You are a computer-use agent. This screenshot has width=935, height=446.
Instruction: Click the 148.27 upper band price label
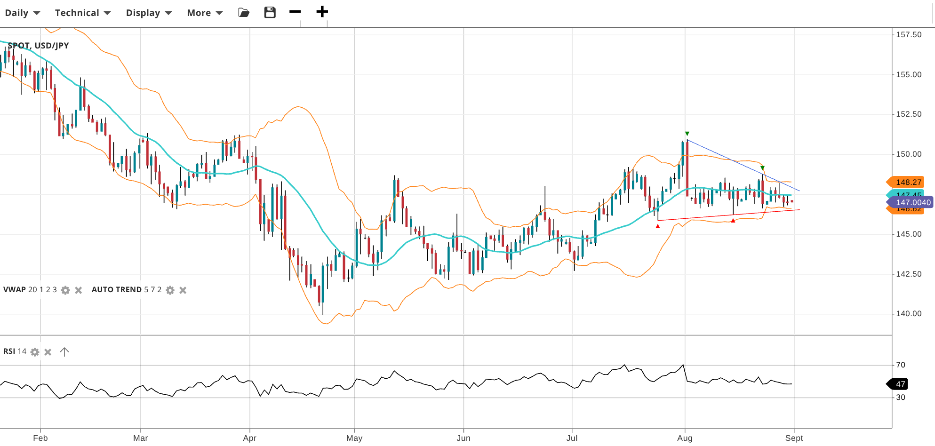click(x=908, y=182)
